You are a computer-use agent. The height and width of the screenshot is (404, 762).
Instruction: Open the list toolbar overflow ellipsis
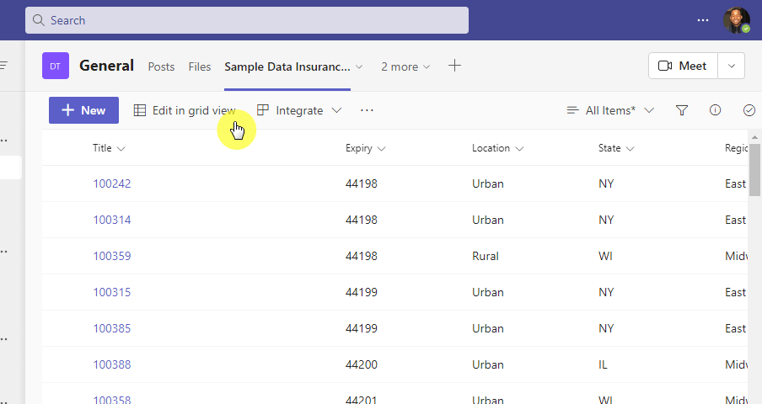pos(367,110)
